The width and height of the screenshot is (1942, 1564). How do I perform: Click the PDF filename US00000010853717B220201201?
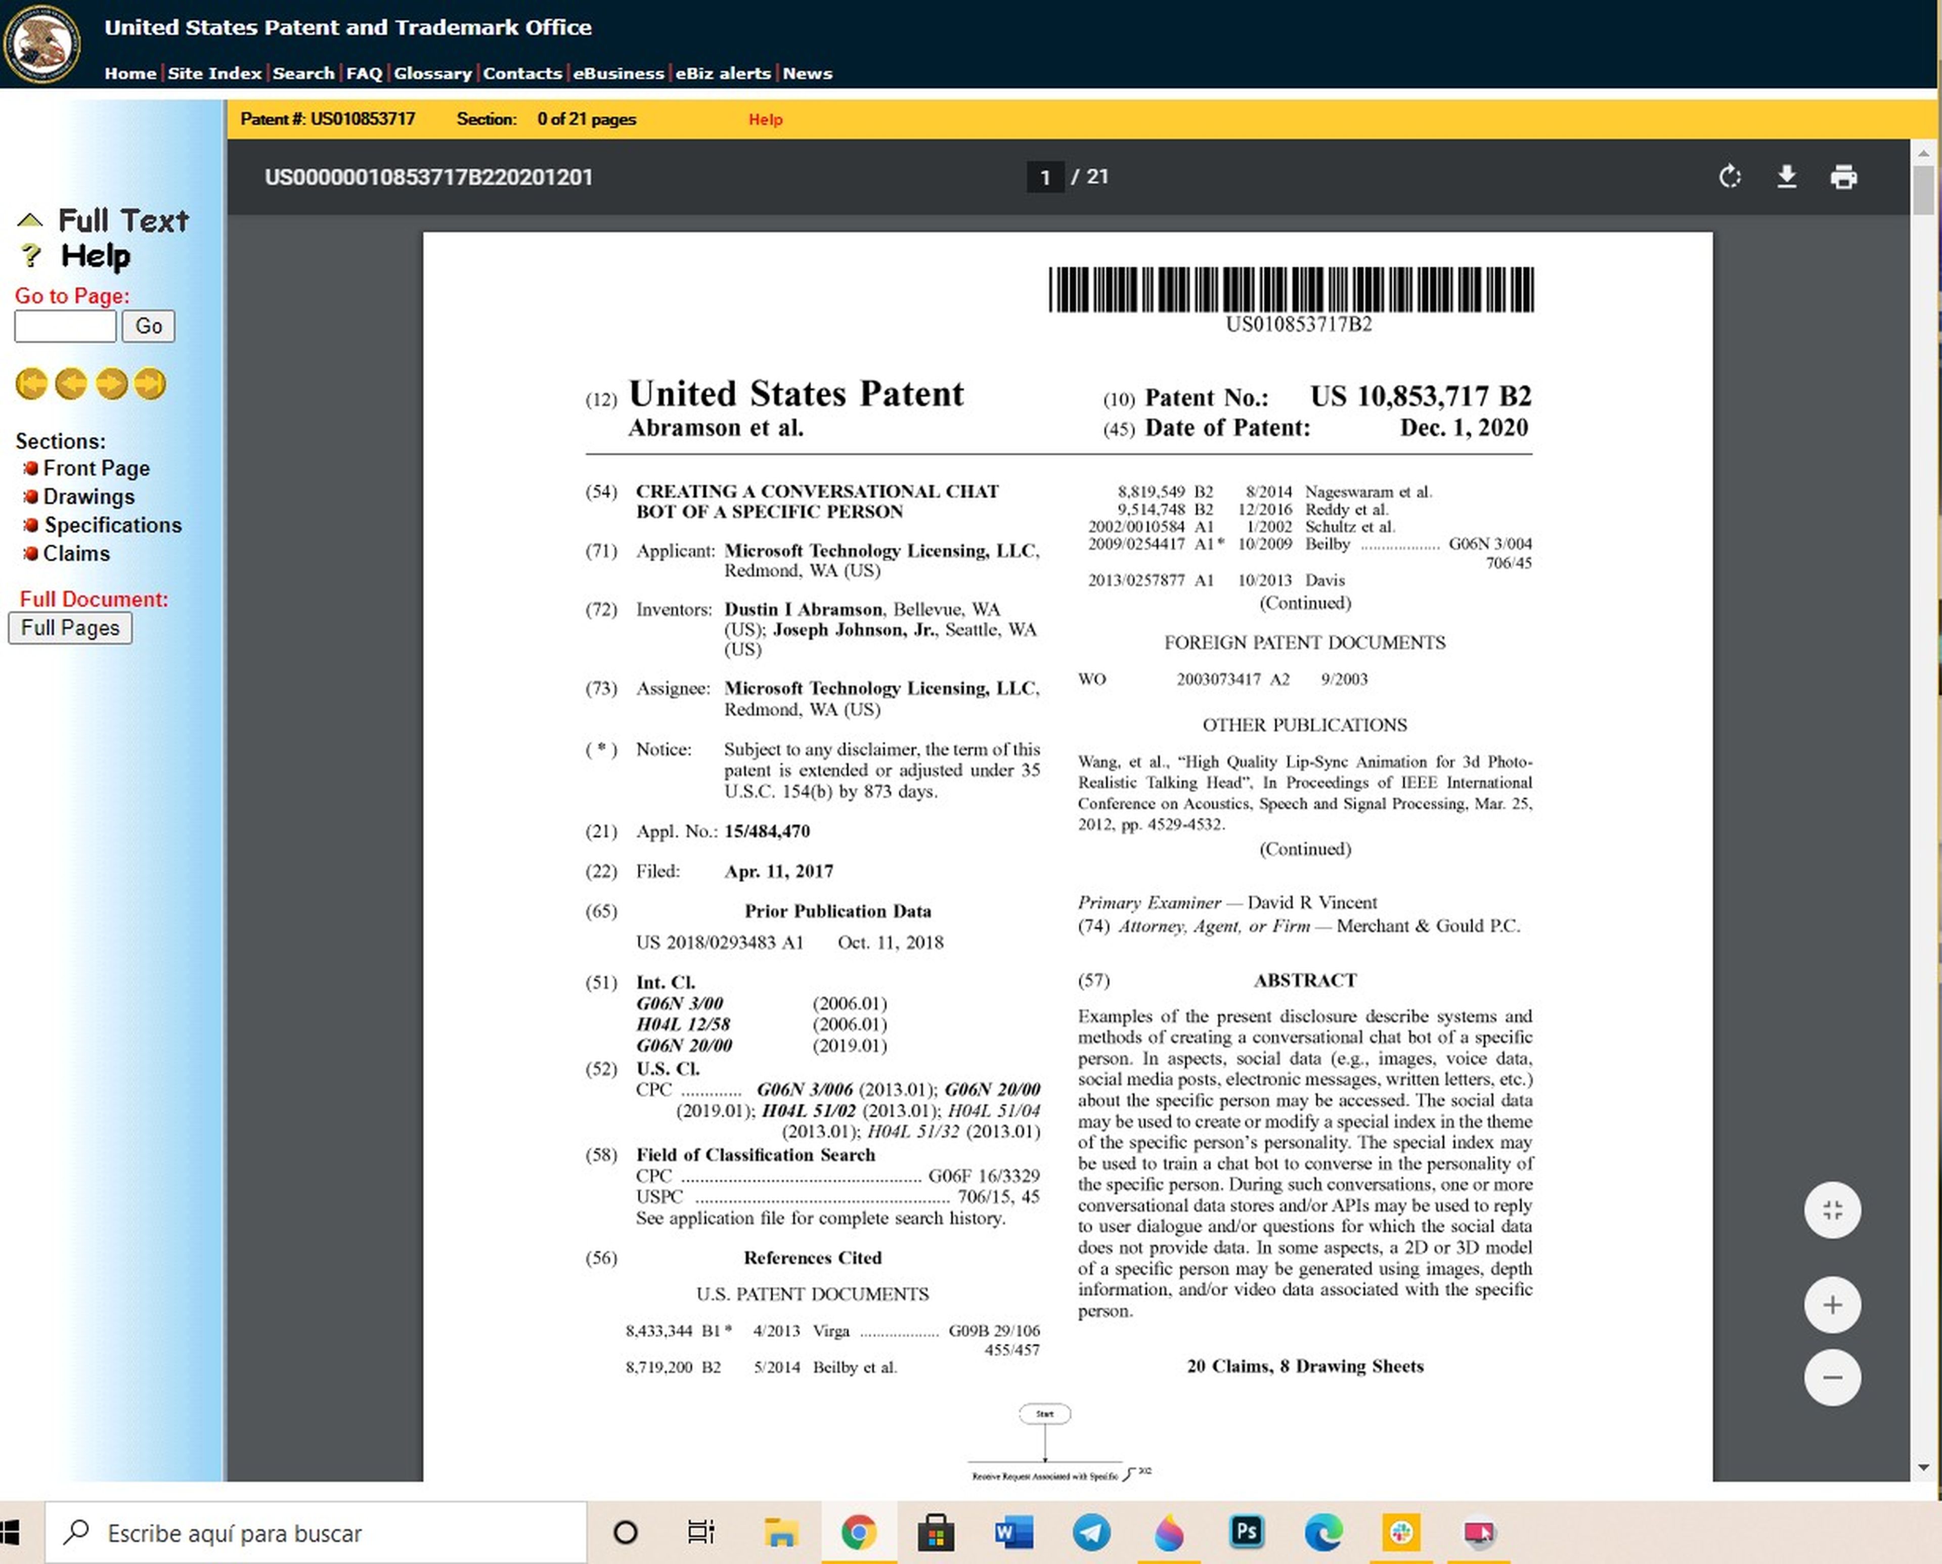429,176
